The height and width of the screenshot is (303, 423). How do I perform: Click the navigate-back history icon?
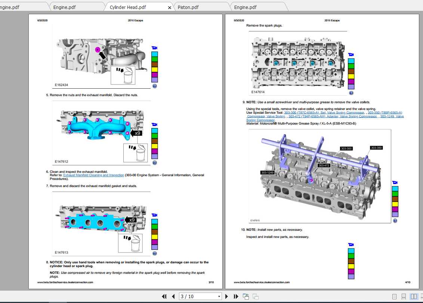click(246, 296)
